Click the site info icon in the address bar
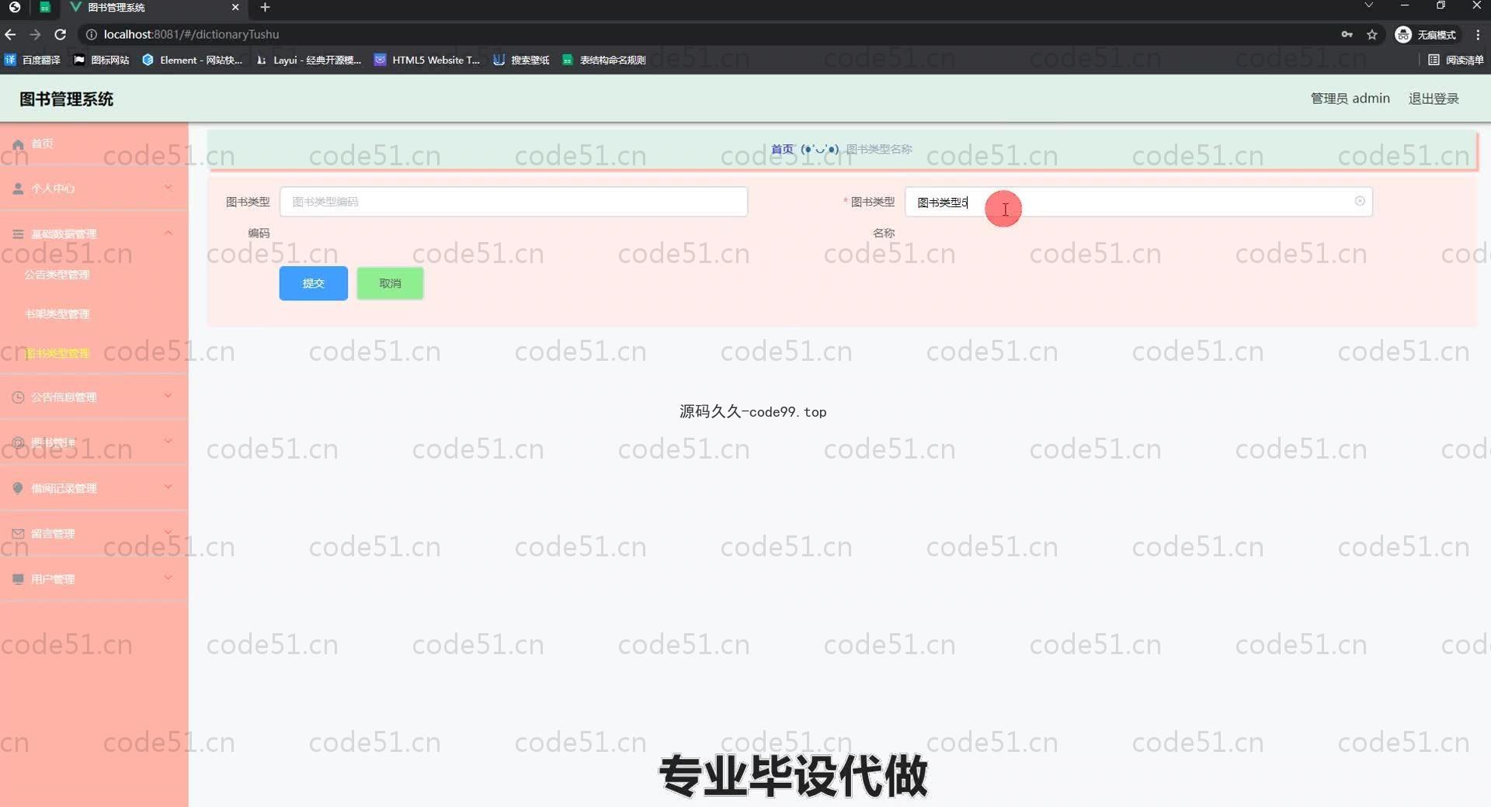Image resolution: width=1491 pixels, height=807 pixels. (91, 34)
